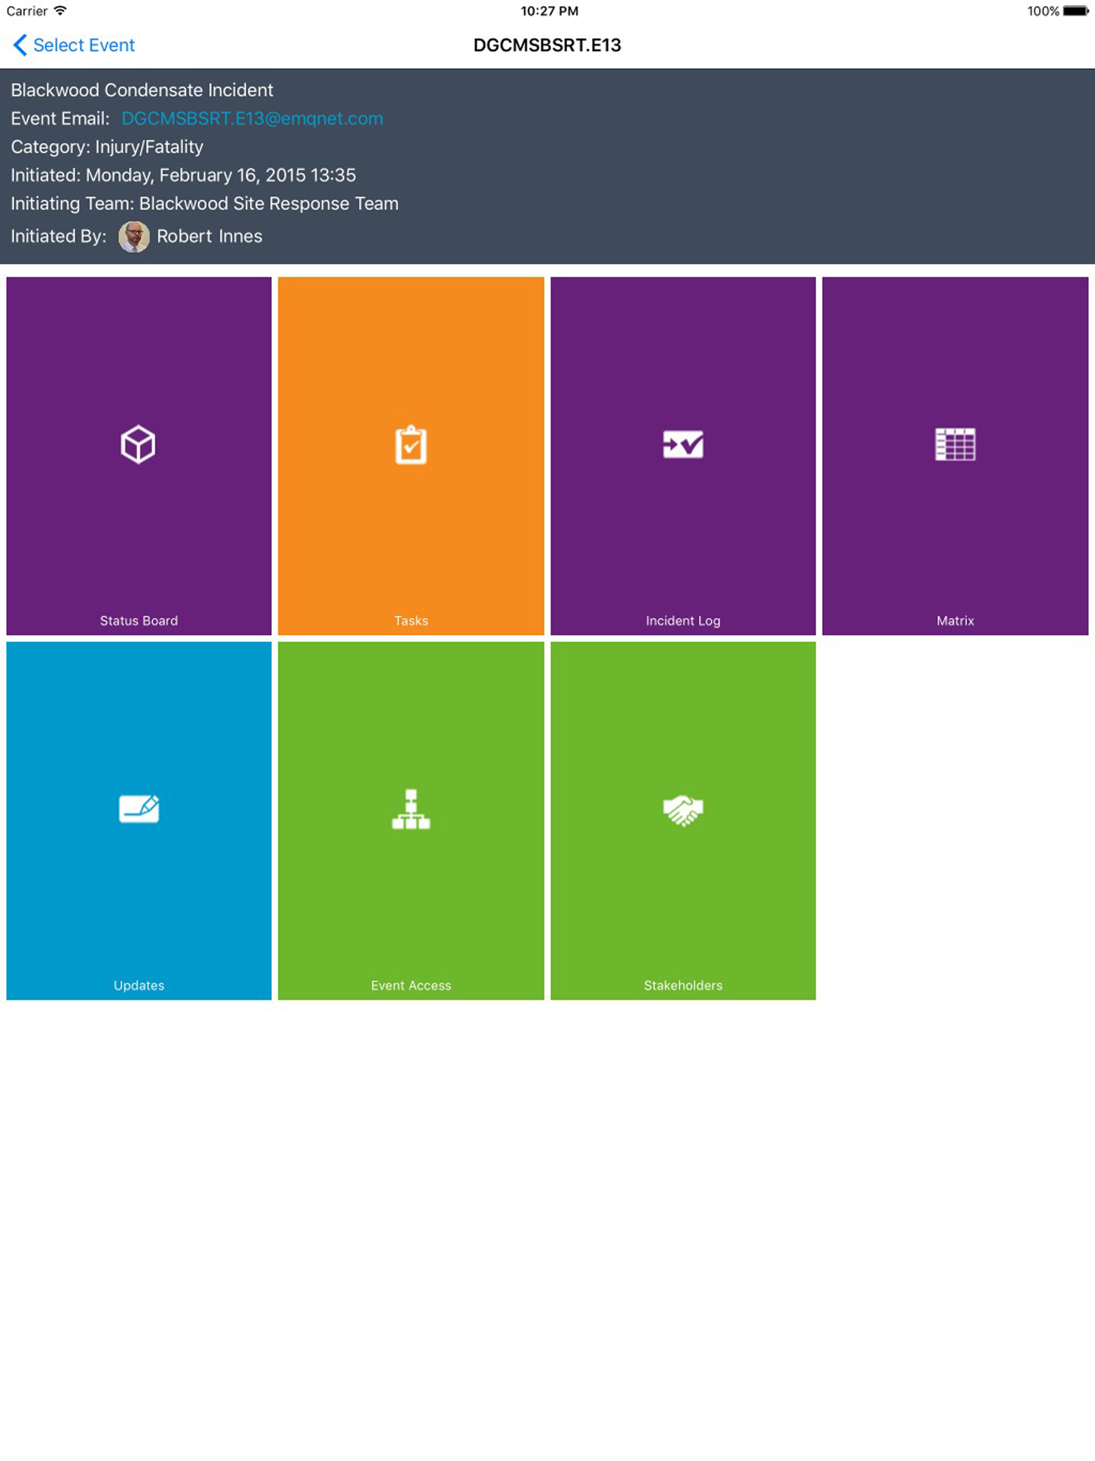Open the Tasks clipboard icon
This screenshot has height=1461, width=1095.
[x=411, y=444]
